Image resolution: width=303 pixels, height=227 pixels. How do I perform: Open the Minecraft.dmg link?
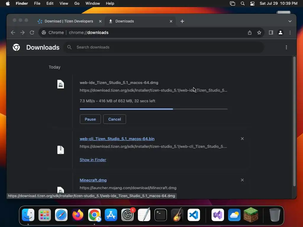pos(93,180)
